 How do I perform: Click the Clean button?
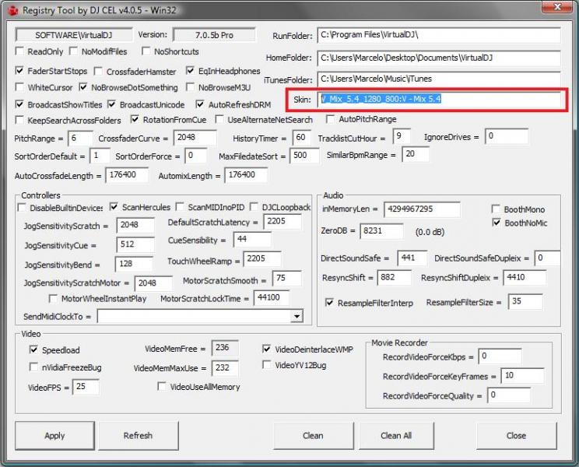(x=313, y=436)
